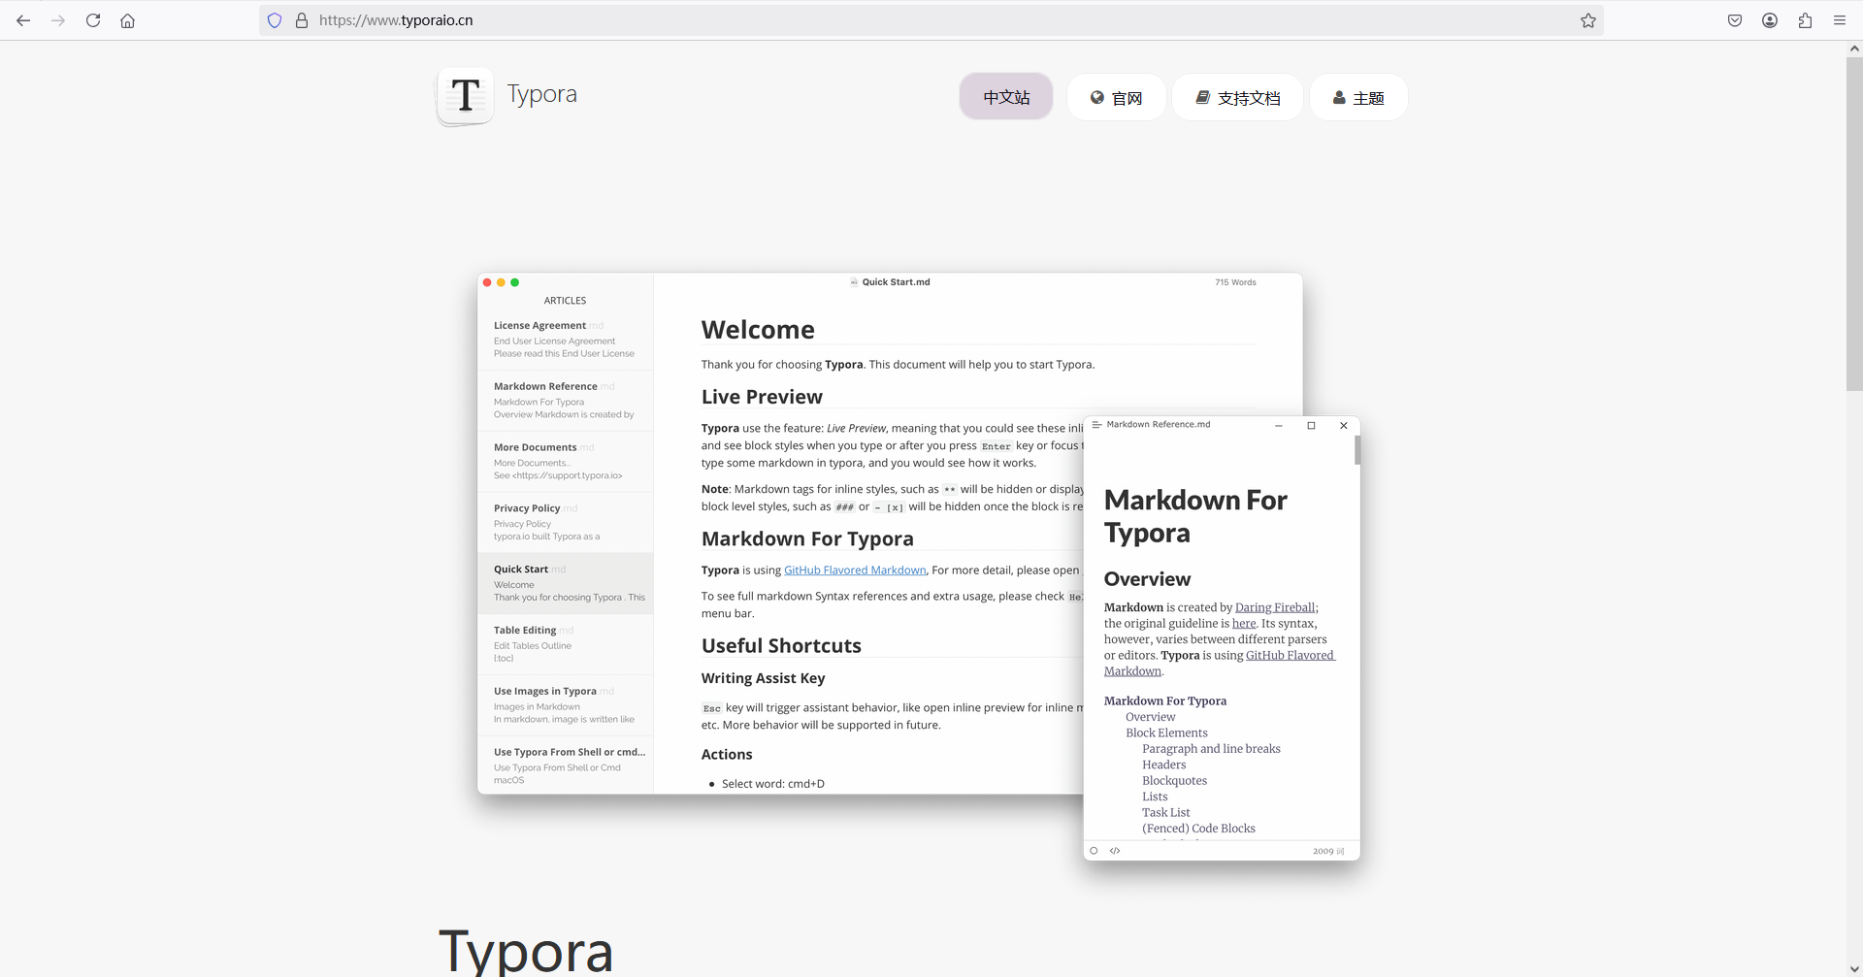Toggle the bookmark star for this page

(x=1588, y=20)
